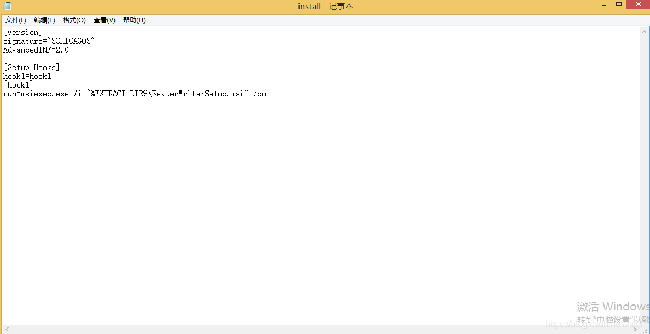Click the [hook1] section line
The height and width of the screenshot is (334, 650).
pyautogui.click(x=18, y=85)
